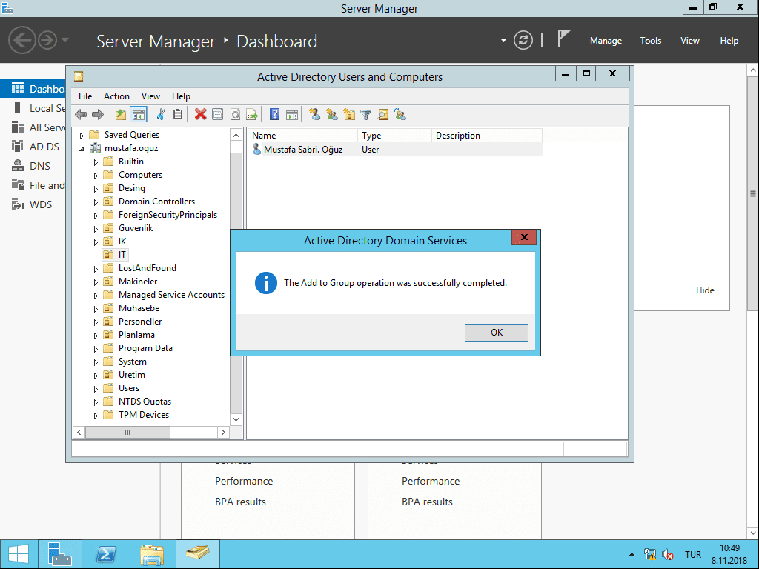Select the Mustafa Sabri. Oğuz user
The height and width of the screenshot is (569, 759).
(303, 150)
